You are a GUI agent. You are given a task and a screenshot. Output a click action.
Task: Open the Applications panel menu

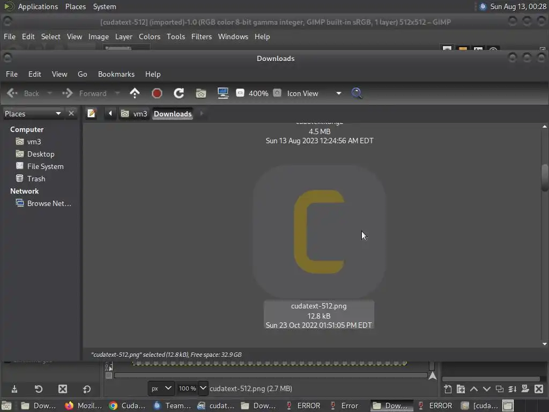(x=38, y=6)
